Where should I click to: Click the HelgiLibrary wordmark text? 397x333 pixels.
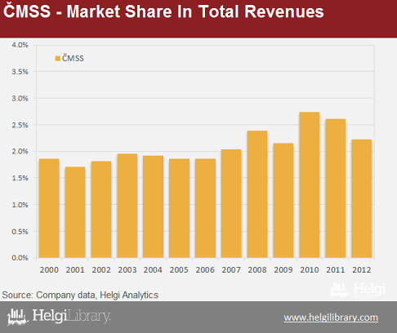point(71,316)
